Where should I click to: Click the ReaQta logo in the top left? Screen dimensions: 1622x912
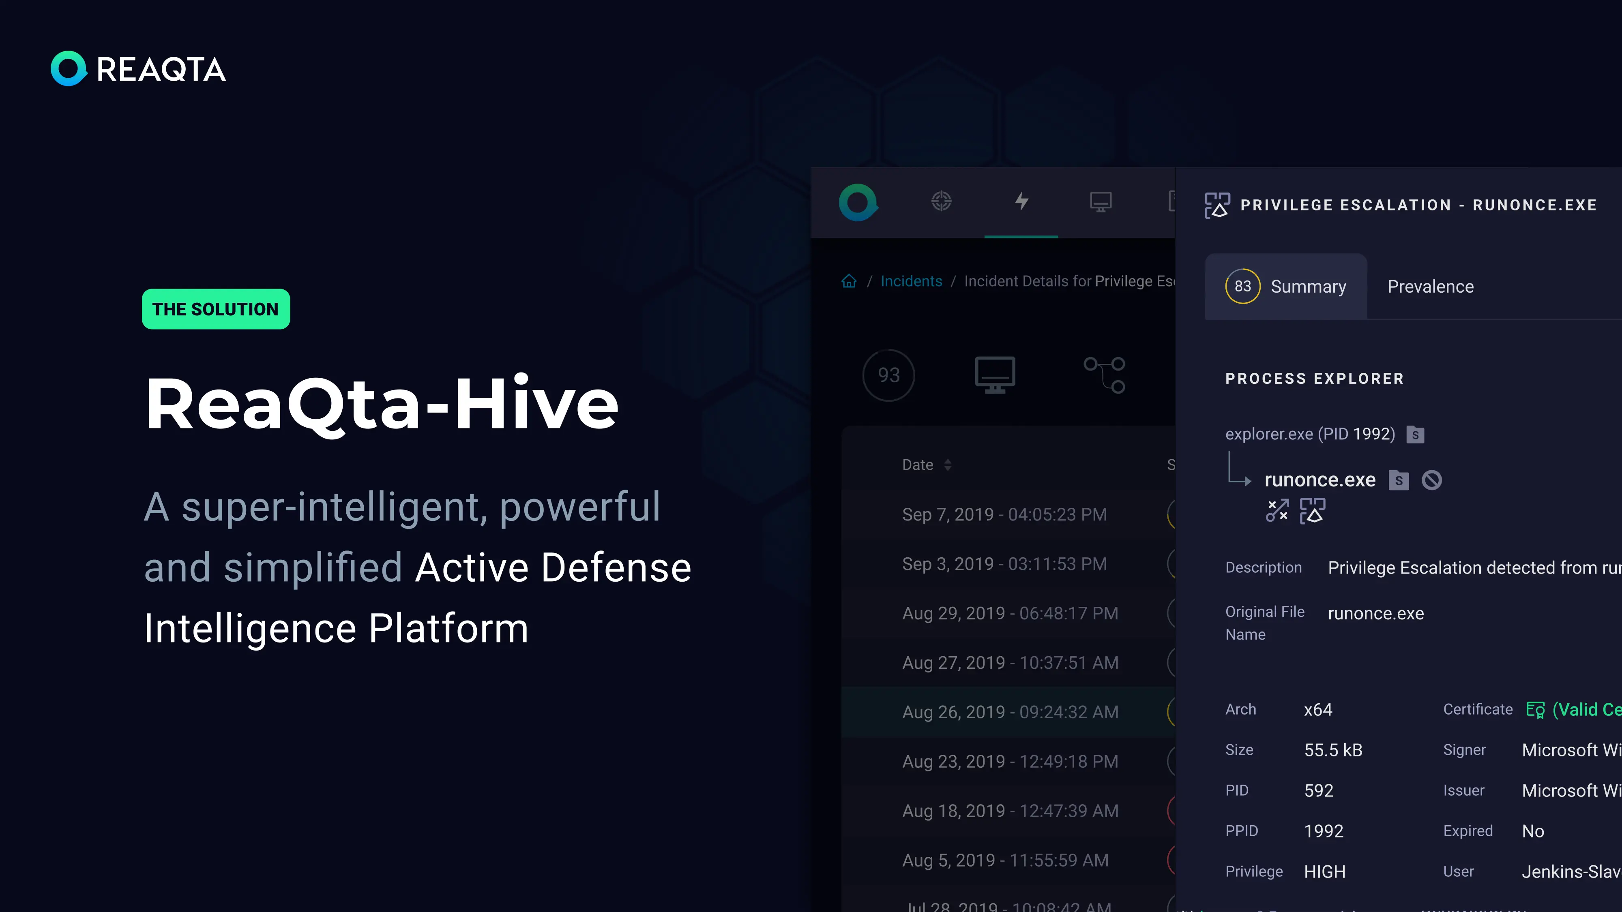click(x=138, y=69)
